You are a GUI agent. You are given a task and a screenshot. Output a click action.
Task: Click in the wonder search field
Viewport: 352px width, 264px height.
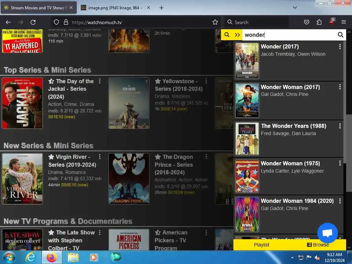click(289, 35)
